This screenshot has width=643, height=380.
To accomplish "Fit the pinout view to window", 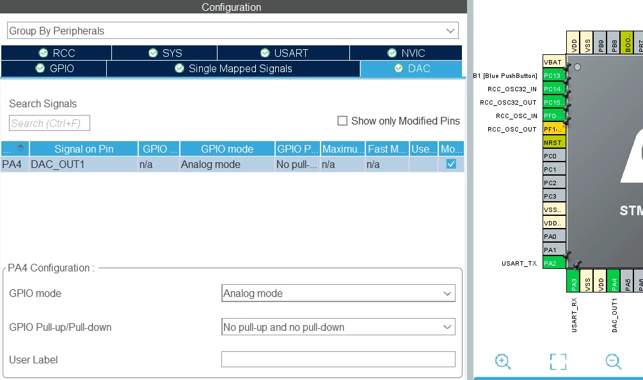I will pos(558,361).
